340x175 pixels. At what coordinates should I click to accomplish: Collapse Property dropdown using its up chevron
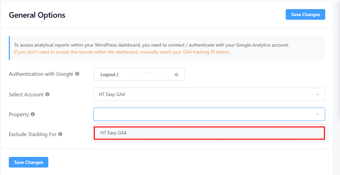click(317, 114)
